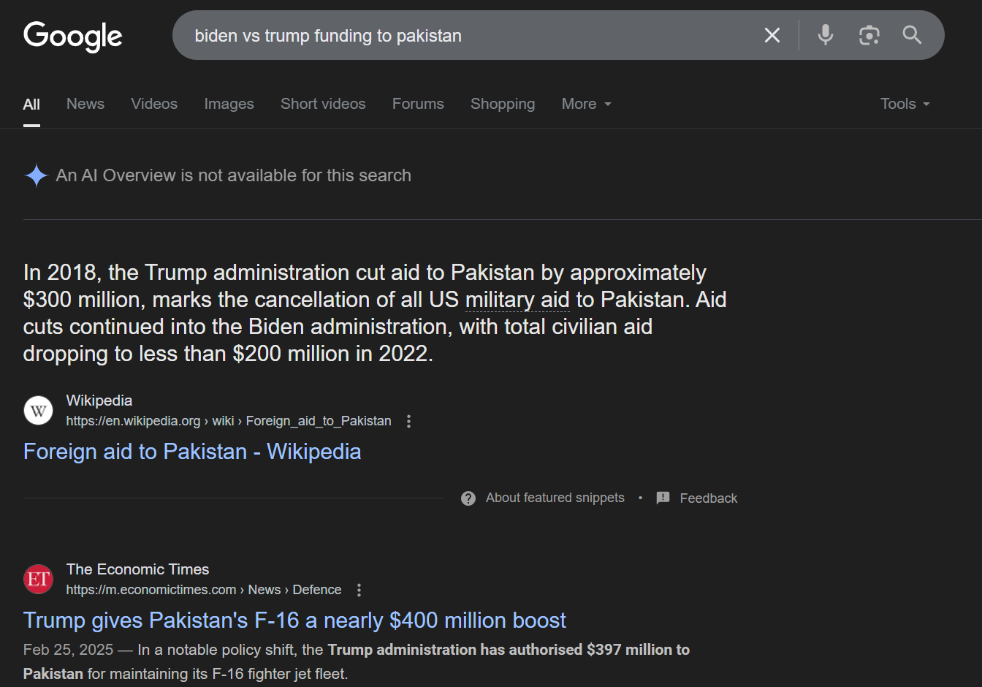This screenshot has height=687, width=982.
Task: Focus the search query input field
Action: click(468, 35)
